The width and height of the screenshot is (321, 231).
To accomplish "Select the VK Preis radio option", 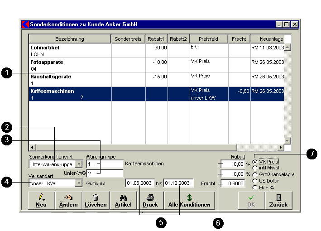I will point(255,162).
